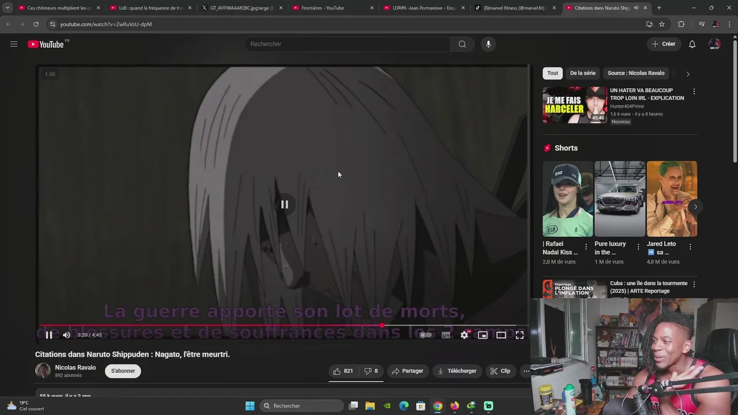Switch to the Frontières - YouTube tab
Screen dimensions: 738x415
coord(332,8)
